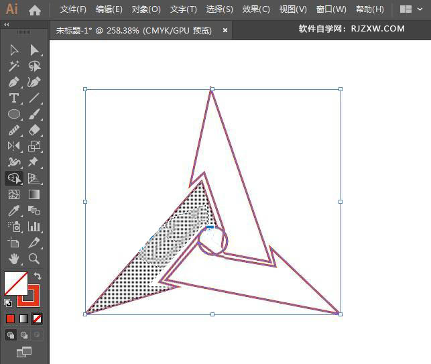Set paint to None
Screen dimensions: 431x364
click(x=37, y=319)
